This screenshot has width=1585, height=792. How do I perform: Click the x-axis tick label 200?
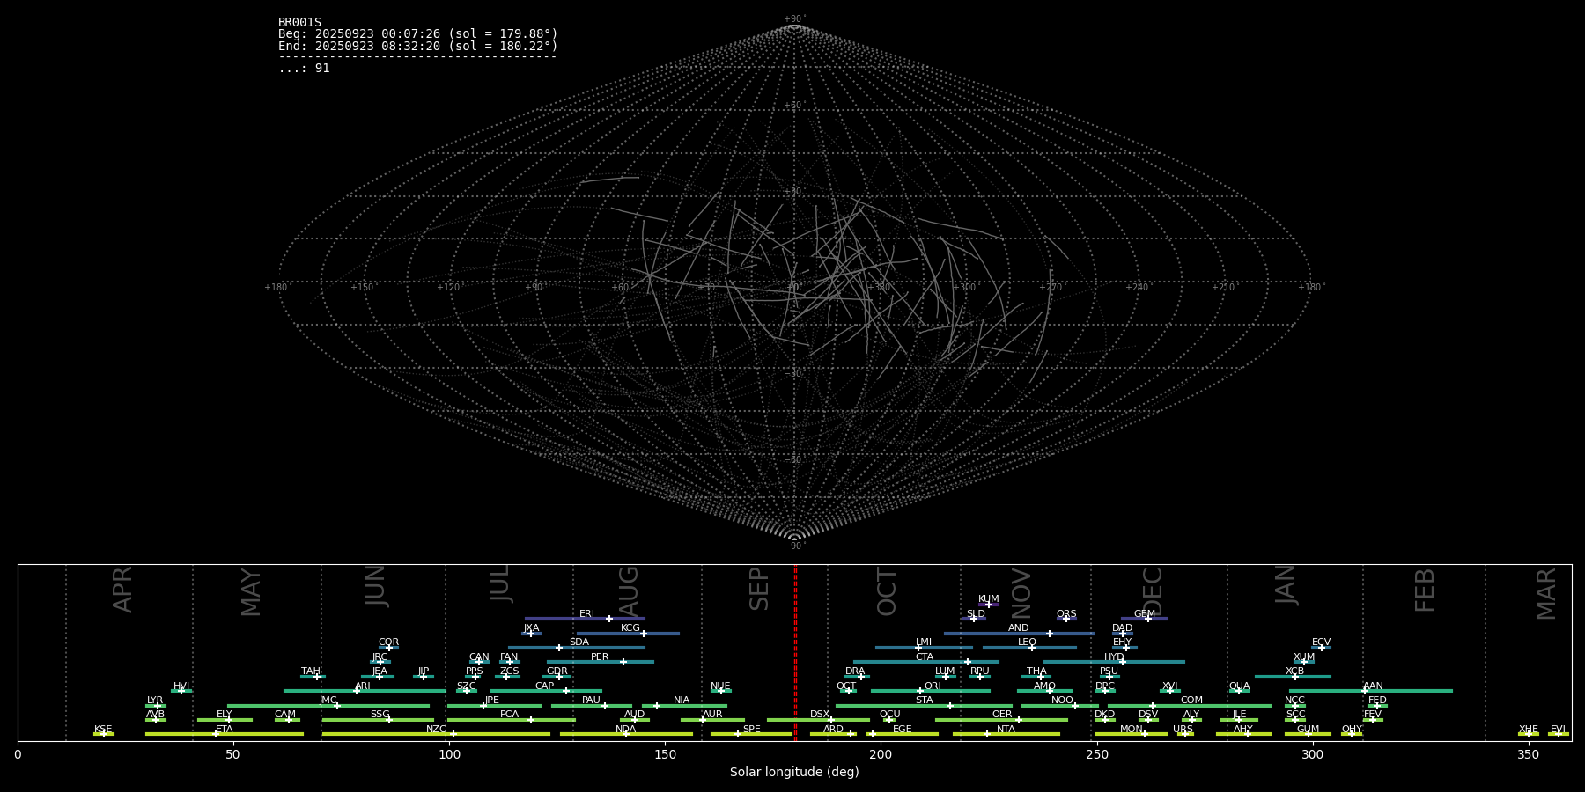coord(881,754)
